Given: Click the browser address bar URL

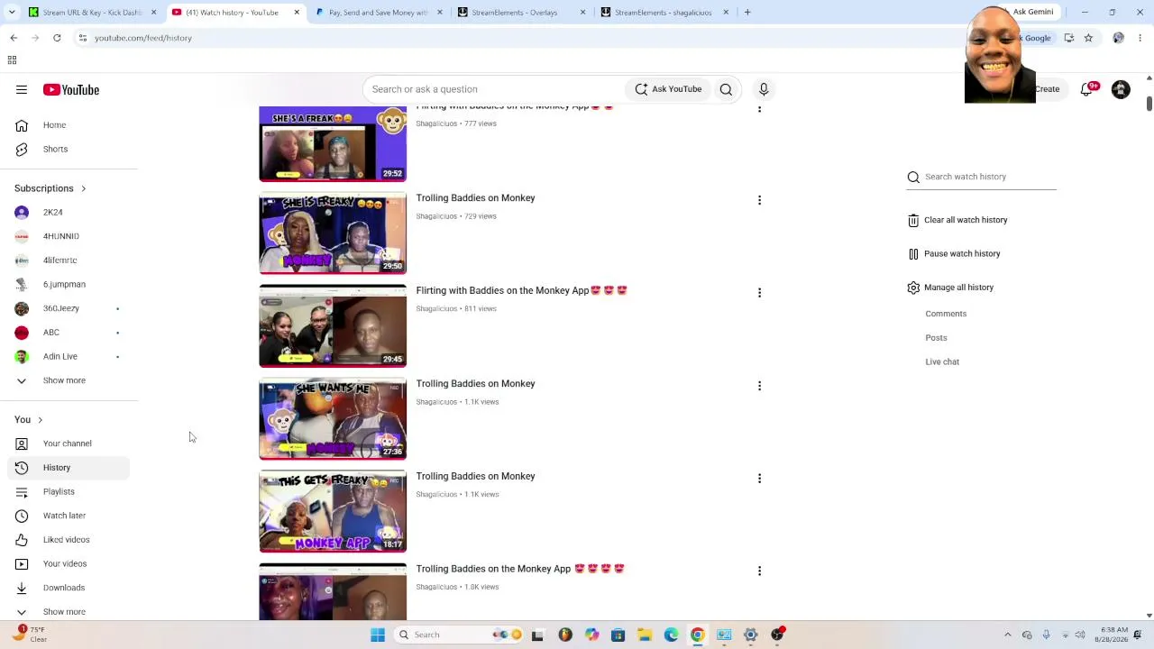Looking at the screenshot, I should (x=143, y=38).
